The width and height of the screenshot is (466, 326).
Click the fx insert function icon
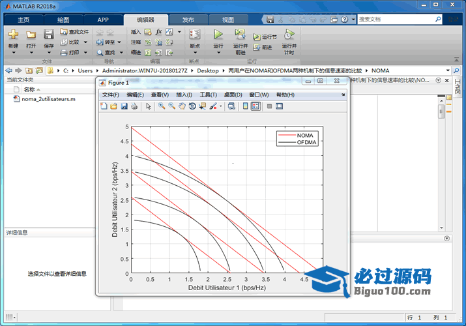[159, 32]
